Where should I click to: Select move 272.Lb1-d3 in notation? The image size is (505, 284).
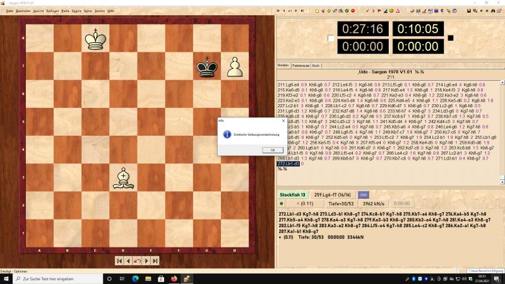click(289, 163)
